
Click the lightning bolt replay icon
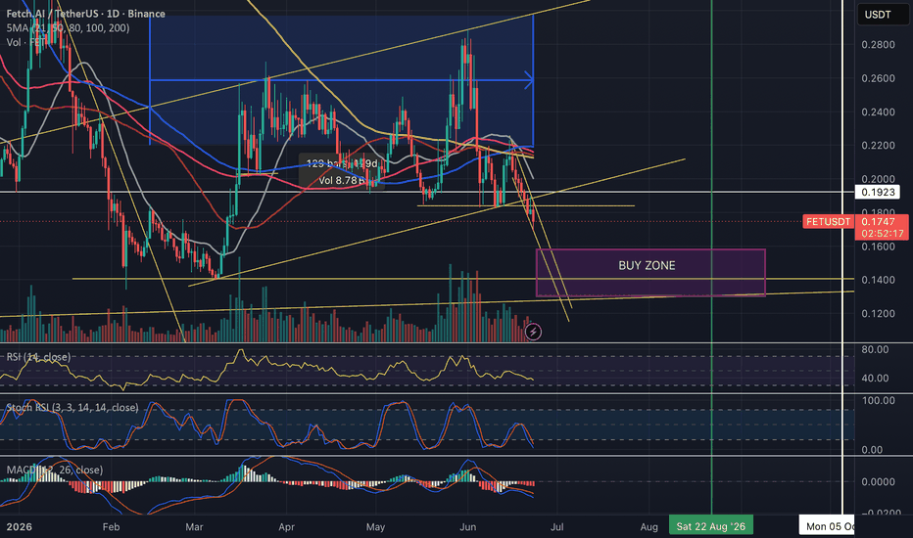533,332
